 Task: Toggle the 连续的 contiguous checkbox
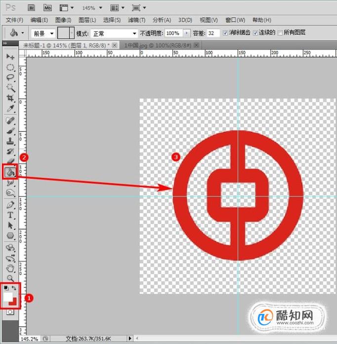pos(255,33)
